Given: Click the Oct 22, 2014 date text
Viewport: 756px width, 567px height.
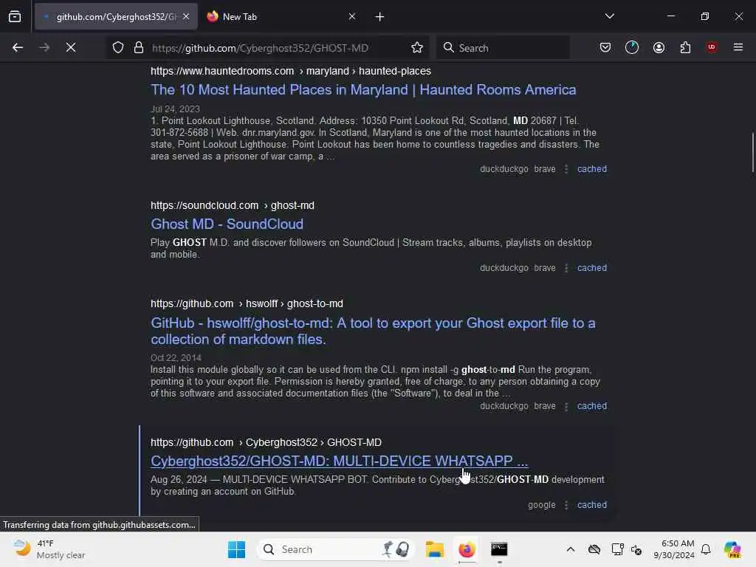Looking at the screenshot, I should pyautogui.click(x=176, y=358).
